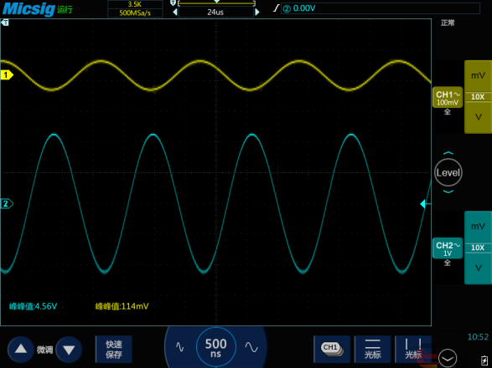This screenshot has width=492, height=368.
Task: Tap the fine-tune up arrow button
Action: 21,350
